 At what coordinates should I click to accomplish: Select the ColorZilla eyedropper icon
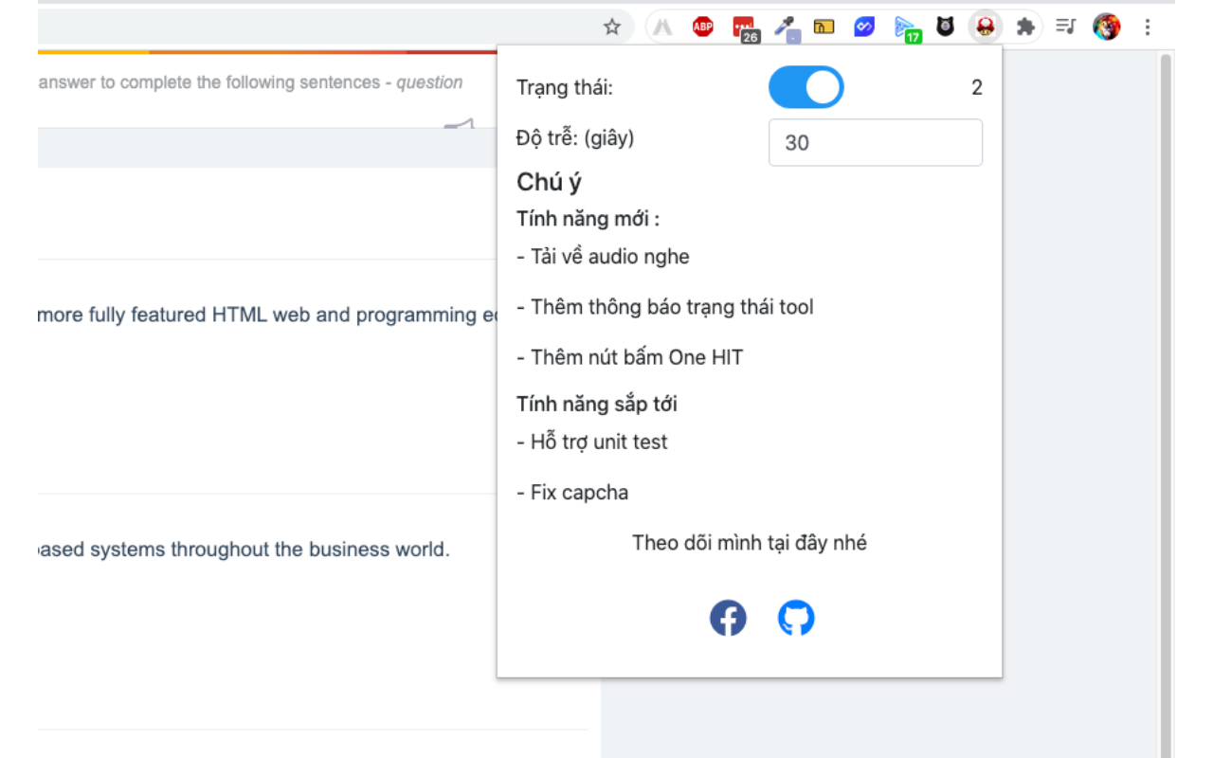click(x=784, y=27)
